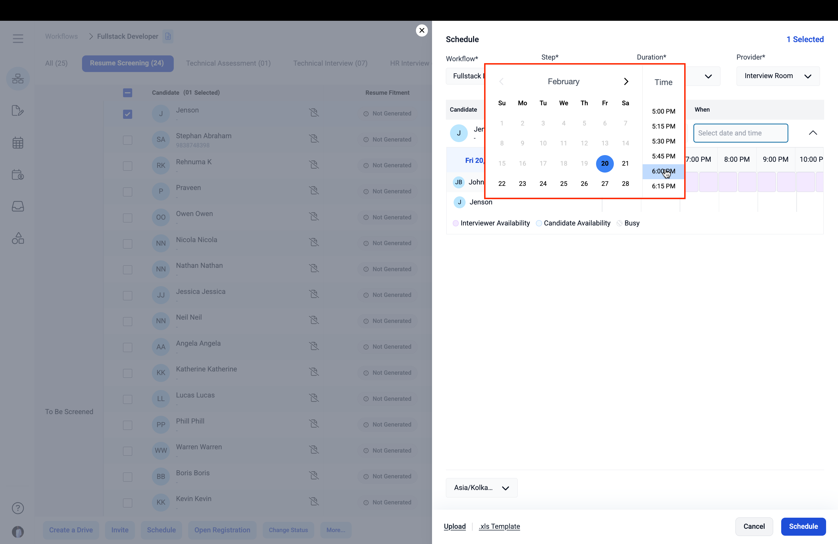Click the .xls Template link
838x544 pixels.
pyautogui.click(x=499, y=526)
